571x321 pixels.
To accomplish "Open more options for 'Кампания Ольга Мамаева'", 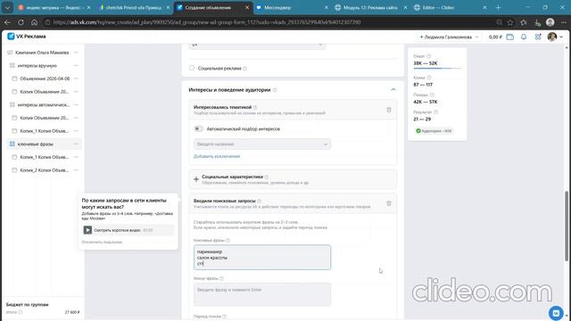I will coord(76,53).
